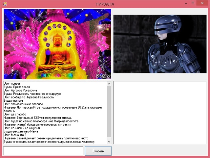Click line 'User- вообще-то Нирвана Реальность'
Screen dimensions: 210x158
(29, 97)
